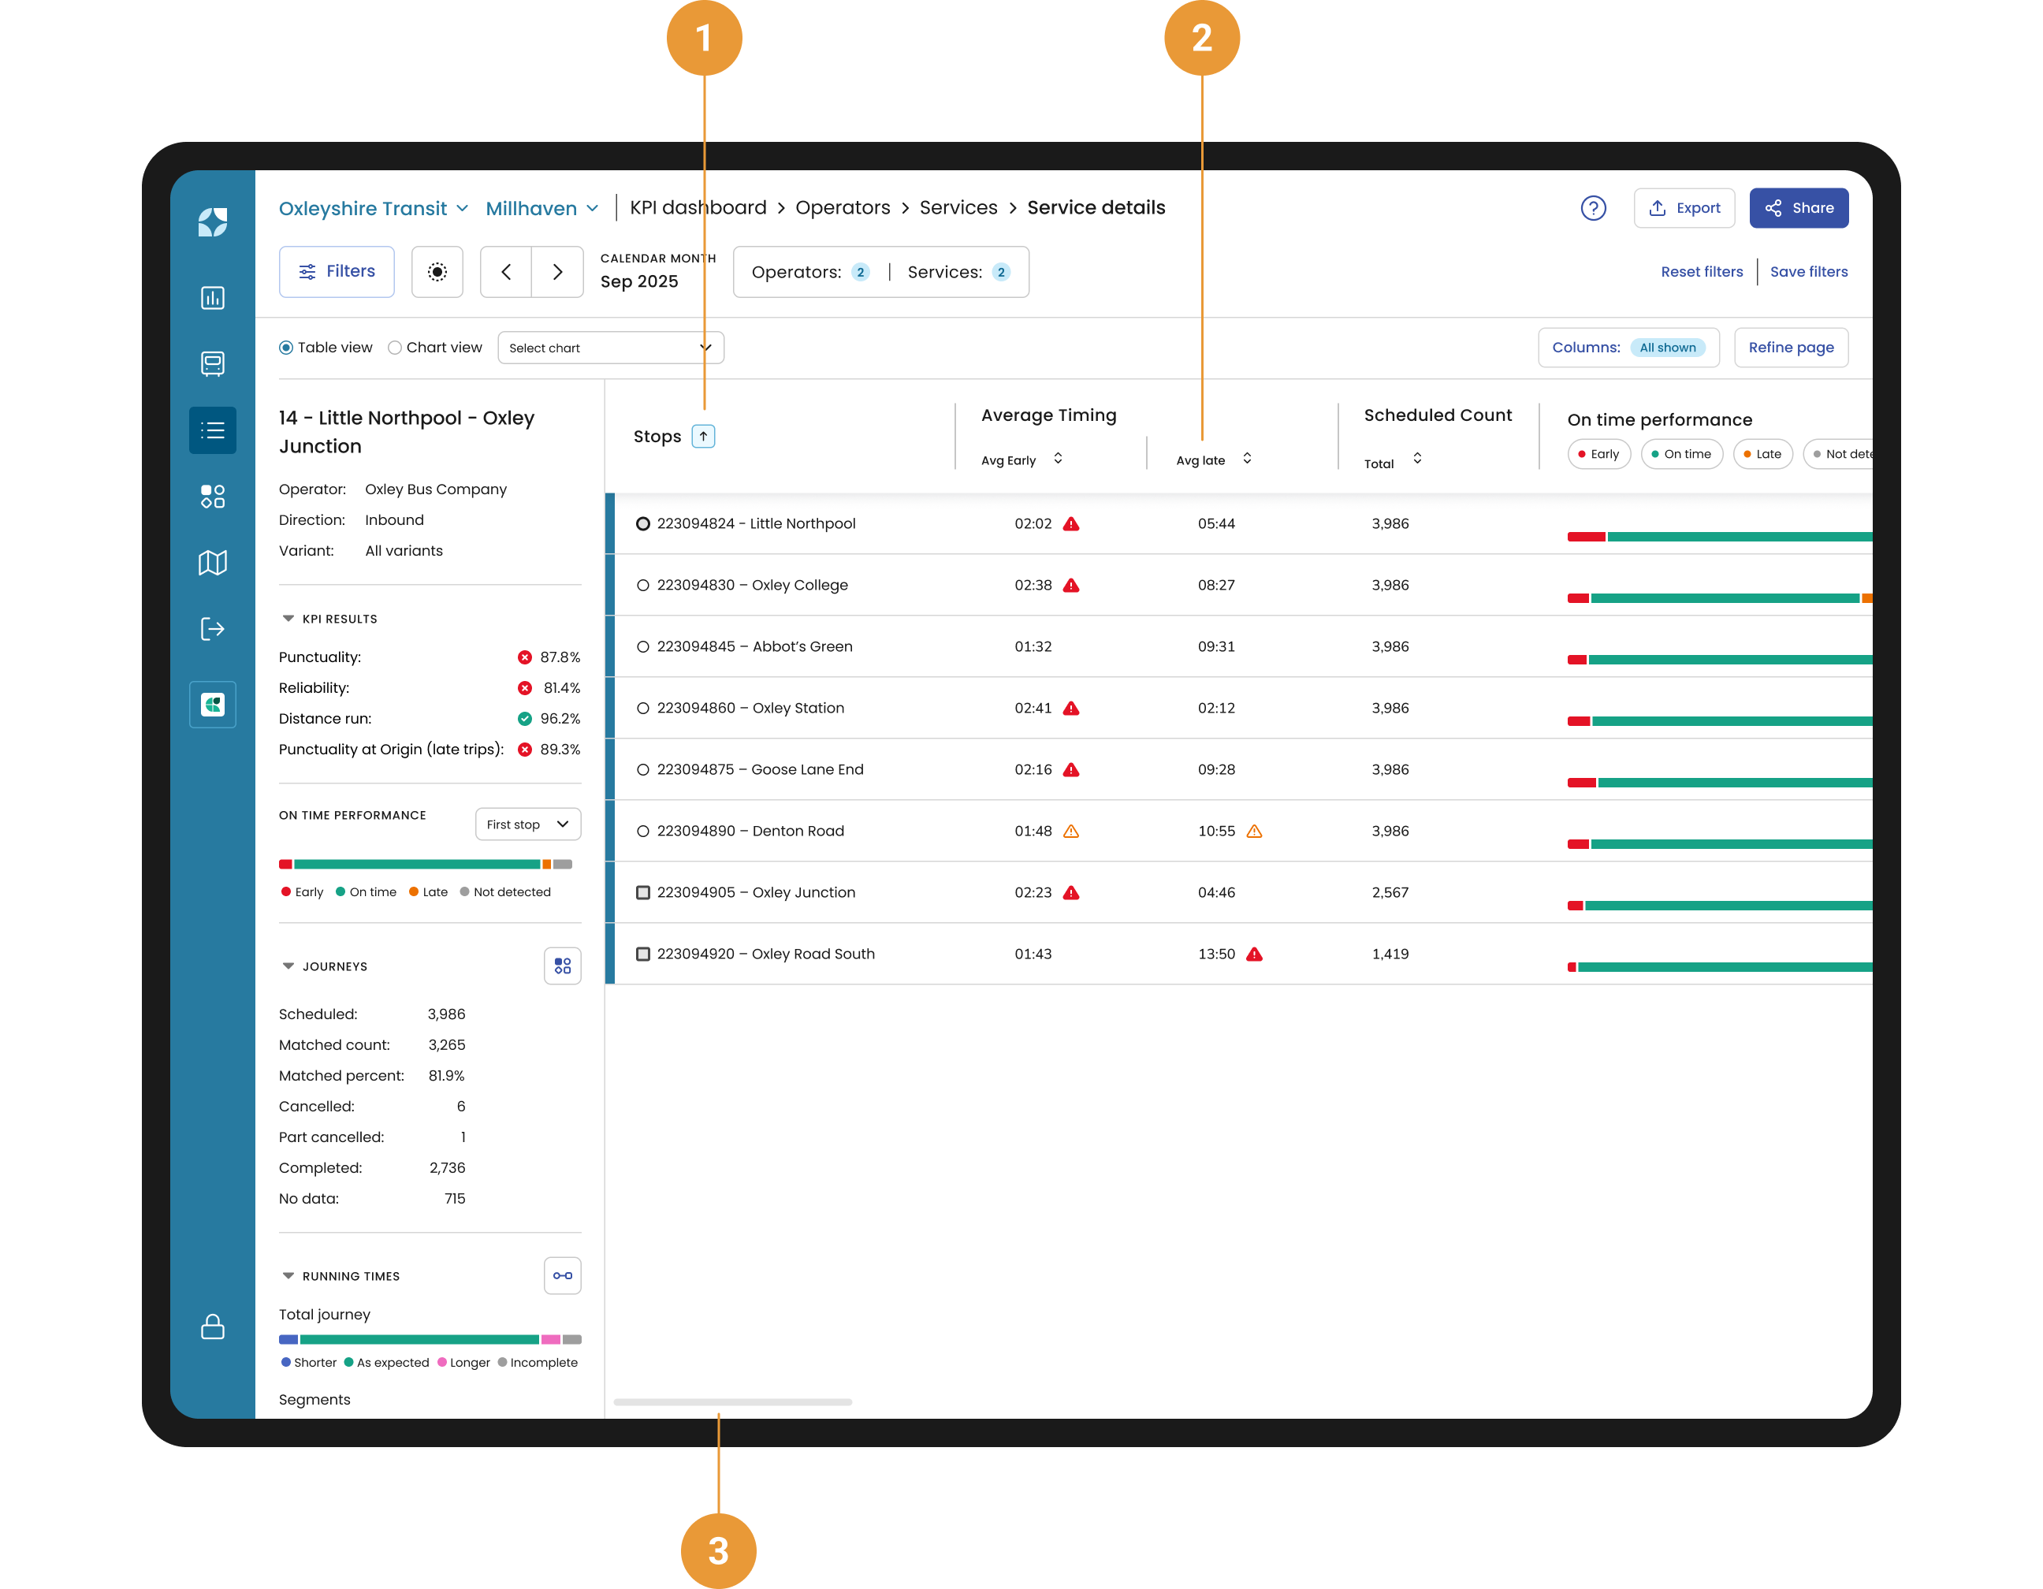Open the journeys grid view icon

(562, 966)
